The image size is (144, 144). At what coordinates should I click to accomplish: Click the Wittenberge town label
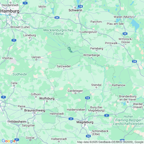pos(91,55)
